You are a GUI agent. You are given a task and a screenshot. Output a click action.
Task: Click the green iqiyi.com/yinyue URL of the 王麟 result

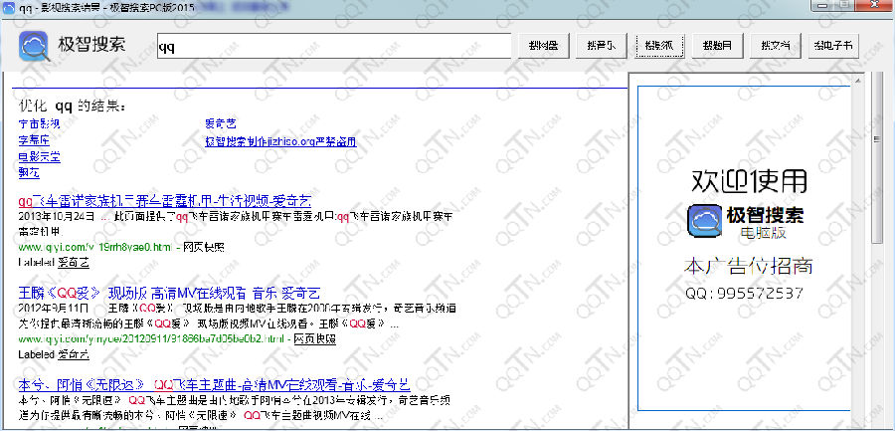[x=151, y=339]
